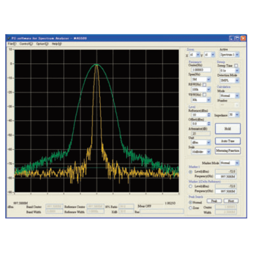Select the Marker 1 radio button
The width and height of the screenshot is (253, 253).
click(191, 172)
